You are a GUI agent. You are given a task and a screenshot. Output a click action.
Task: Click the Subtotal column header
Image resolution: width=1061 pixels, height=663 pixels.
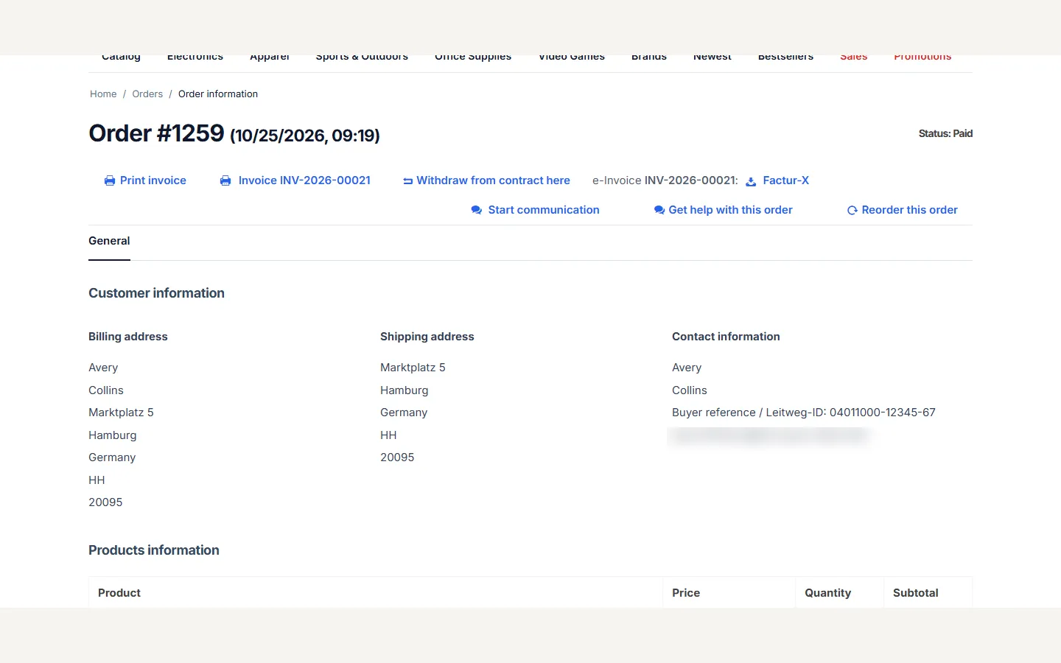point(916,593)
